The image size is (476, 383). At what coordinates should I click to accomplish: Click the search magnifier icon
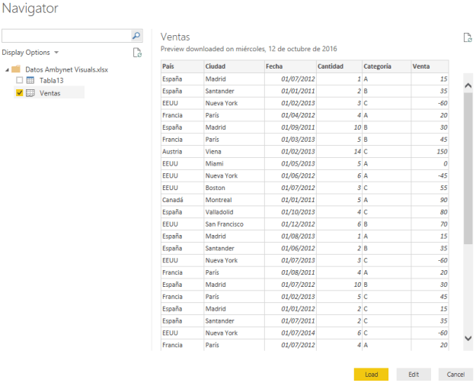click(x=137, y=36)
